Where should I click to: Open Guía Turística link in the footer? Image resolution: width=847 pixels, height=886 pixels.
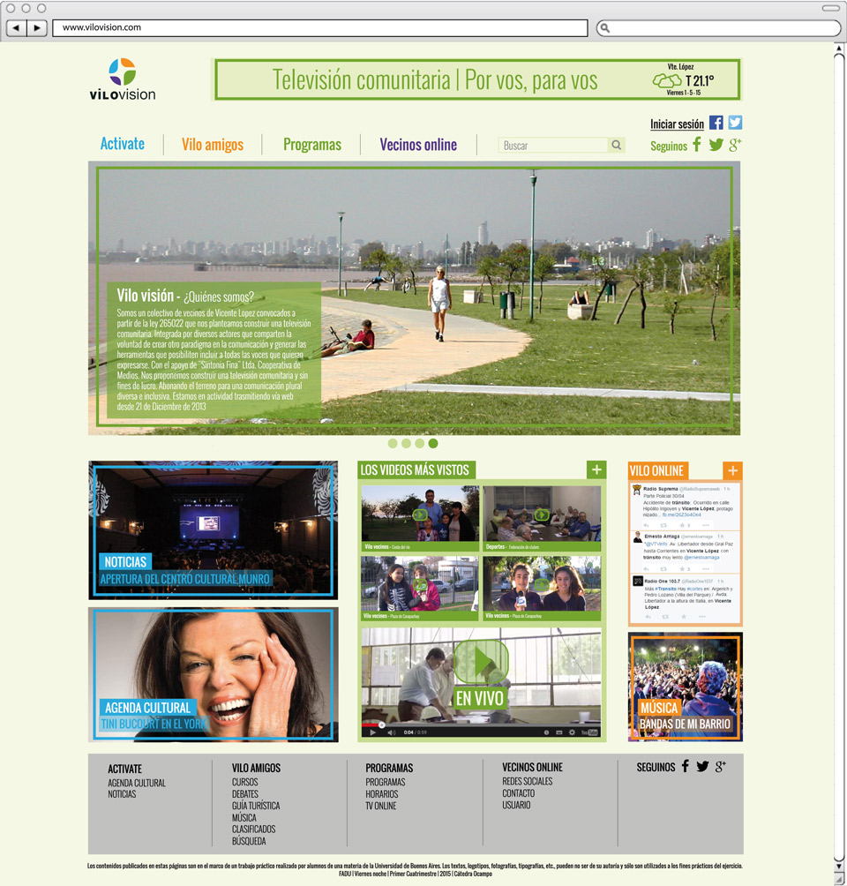[x=256, y=806]
